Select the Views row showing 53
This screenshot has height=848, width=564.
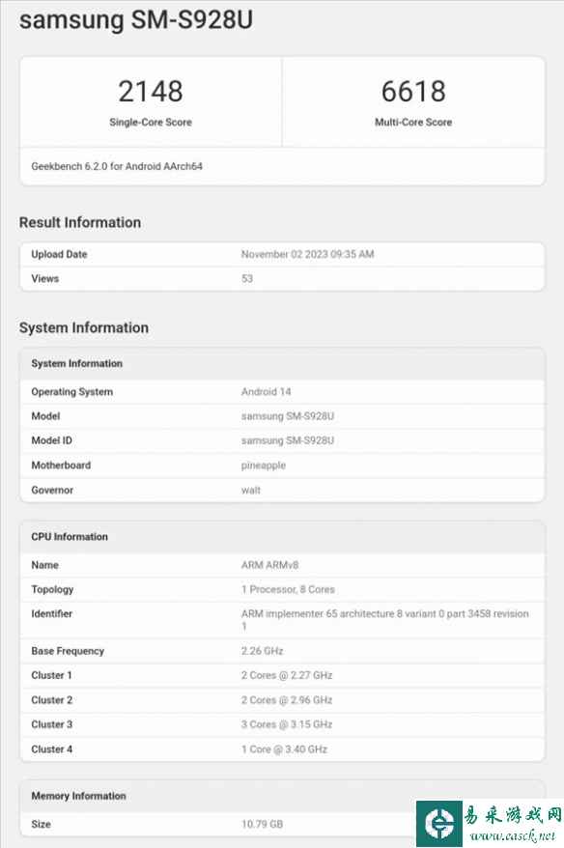280,278
